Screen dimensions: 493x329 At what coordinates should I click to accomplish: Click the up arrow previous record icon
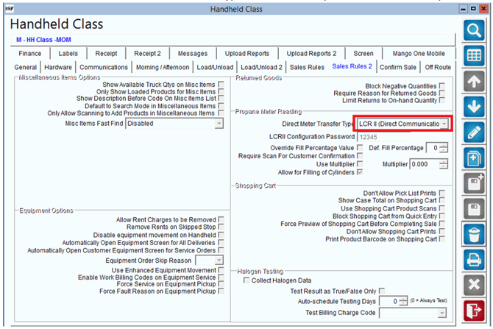pos(474,82)
